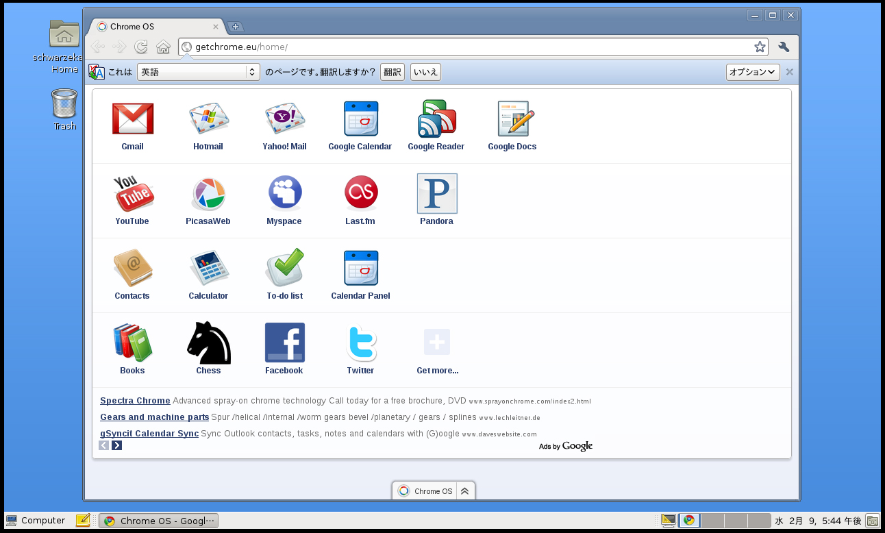The height and width of the screenshot is (533, 885).
Task: Open the Facebook app icon
Action: 285,343
